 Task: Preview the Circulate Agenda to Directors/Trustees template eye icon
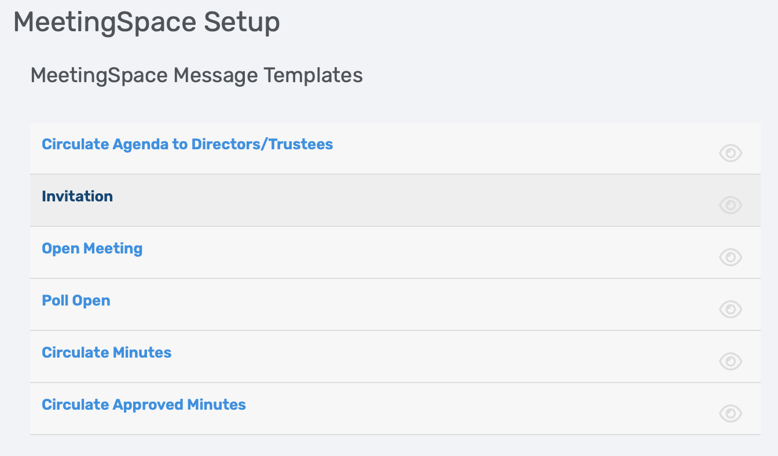[x=731, y=153]
